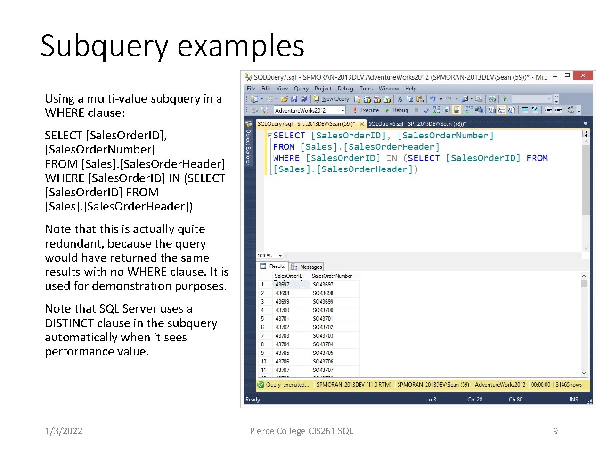Viewport: 603px width, 452px height.
Task: Click the Open File folder icon
Action: 284,99
